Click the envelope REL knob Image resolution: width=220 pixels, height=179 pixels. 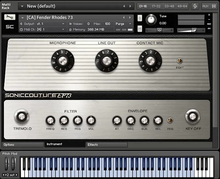pos(158,120)
